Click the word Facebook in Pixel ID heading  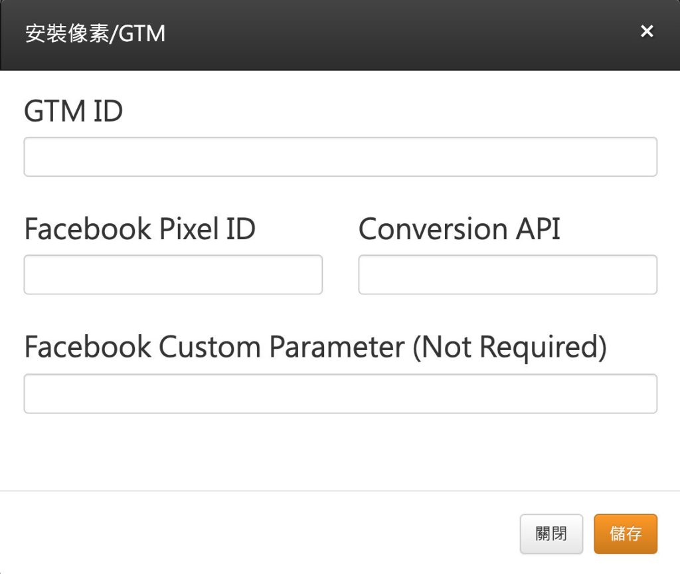click(x=88, y=229)
